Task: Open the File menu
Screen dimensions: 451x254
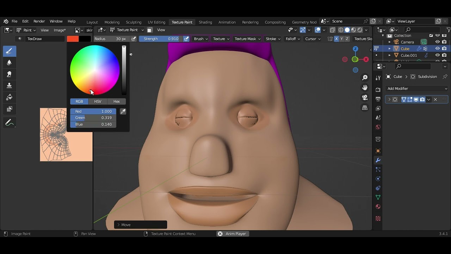Action: tap(14, 22)
